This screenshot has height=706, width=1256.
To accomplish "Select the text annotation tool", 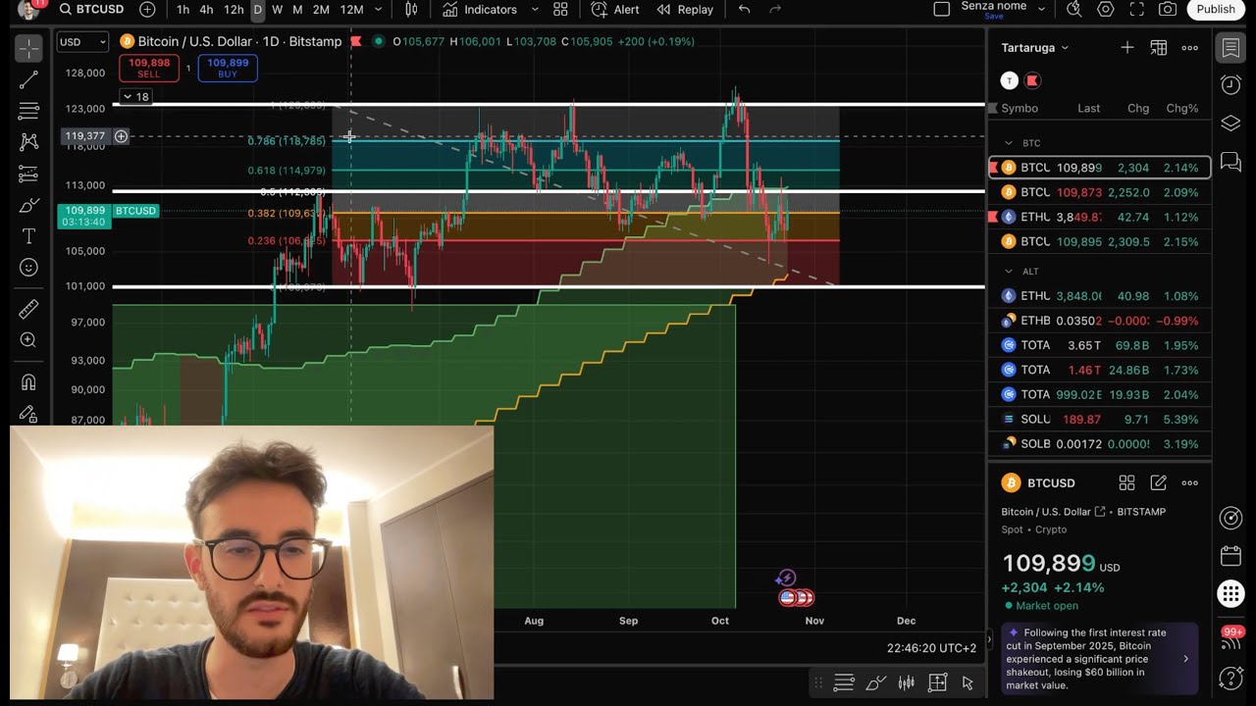I will pos(28,236).
